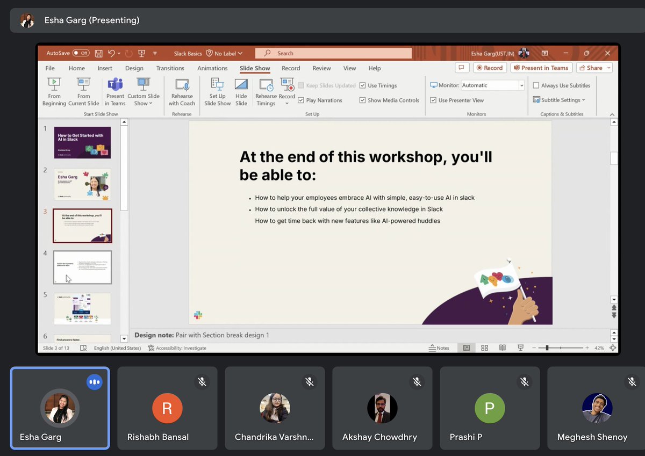This screenshot has width=645, height=456.
Task: Uncheck Use Timings checkbox
Action: 363,85
